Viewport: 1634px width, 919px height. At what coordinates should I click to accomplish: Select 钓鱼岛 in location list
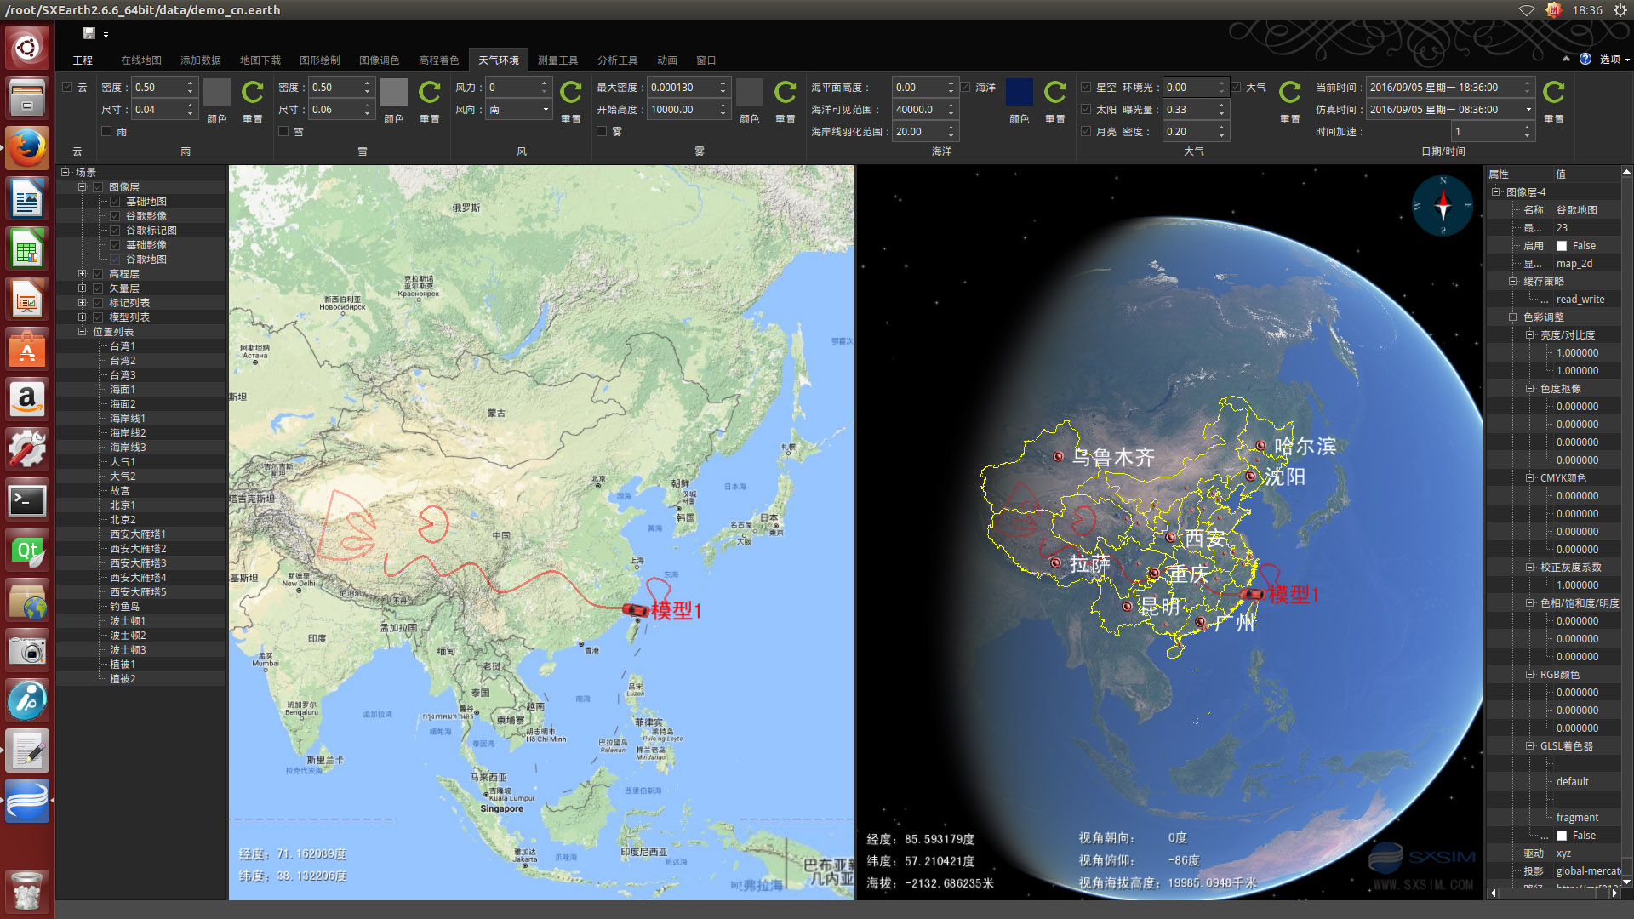point(125,607)
